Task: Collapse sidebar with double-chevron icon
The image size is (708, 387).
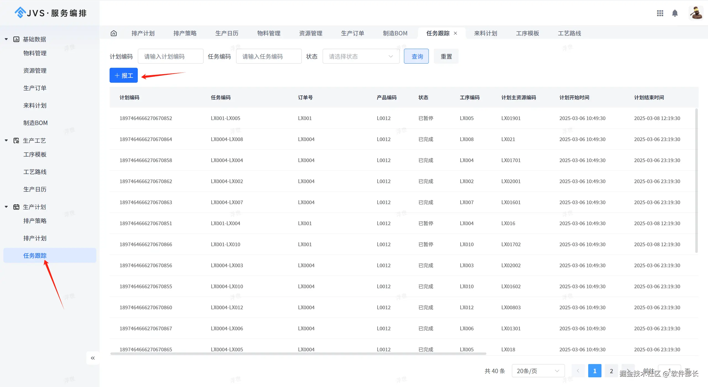Action: [x=93, y=358]
